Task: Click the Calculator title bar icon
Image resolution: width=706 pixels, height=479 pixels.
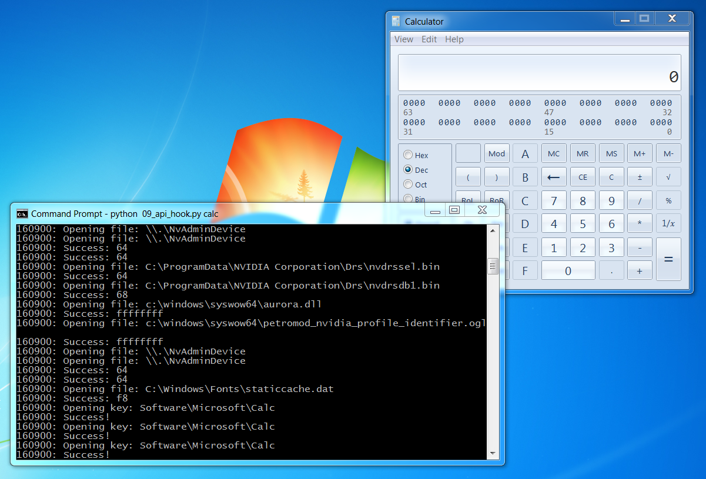Action: pyautogui.click(x=397, y=21)
